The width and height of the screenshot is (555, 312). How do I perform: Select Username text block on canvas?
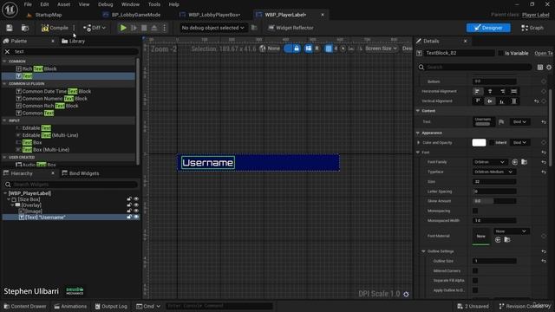tap(208, 163)
